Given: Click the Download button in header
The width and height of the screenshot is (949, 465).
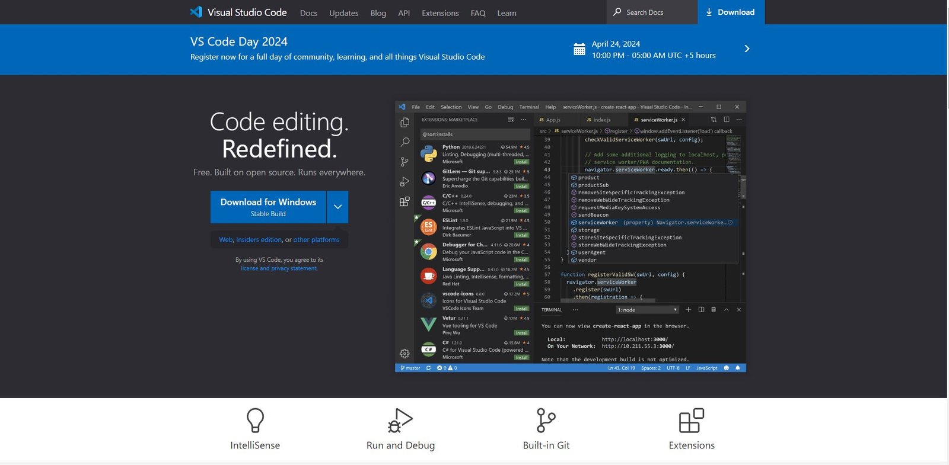Looking at the screenshot, I should tap(731, 12).
